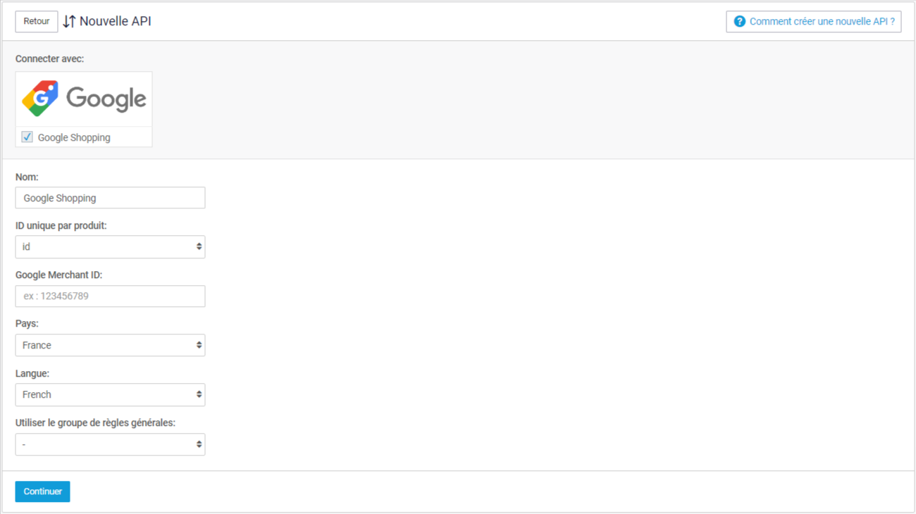The image size is (916, 514).
Task: Uncheck the Google Shopping checkbox
Action: tap(27, 137)
